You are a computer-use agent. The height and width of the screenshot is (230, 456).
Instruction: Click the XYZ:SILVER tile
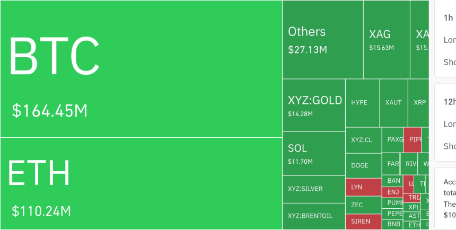[314, 189]
